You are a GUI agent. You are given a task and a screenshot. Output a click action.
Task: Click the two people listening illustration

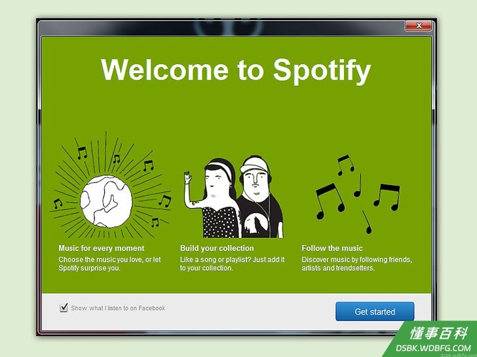(234, 197)
